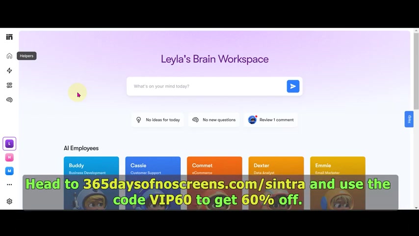Open the Home icon in sidebar
The image size is (419, 236).
point(9,56)
